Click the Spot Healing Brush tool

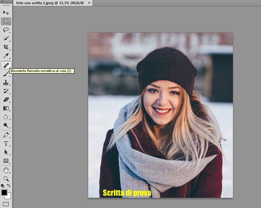point(6,65)
